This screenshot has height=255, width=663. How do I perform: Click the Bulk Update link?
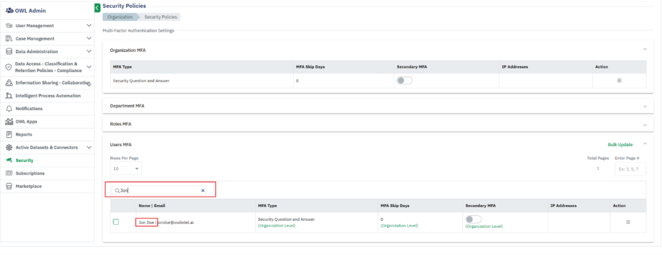620,144
